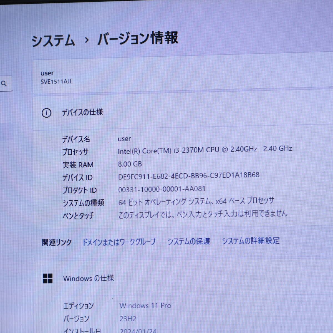
Task: Click the Windows logo icon beside Windows の仕様
Action: click(x=48, y=279)
